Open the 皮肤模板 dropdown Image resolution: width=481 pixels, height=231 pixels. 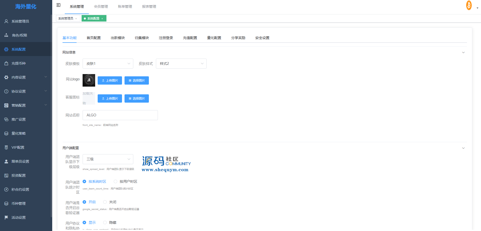[108, 64]
